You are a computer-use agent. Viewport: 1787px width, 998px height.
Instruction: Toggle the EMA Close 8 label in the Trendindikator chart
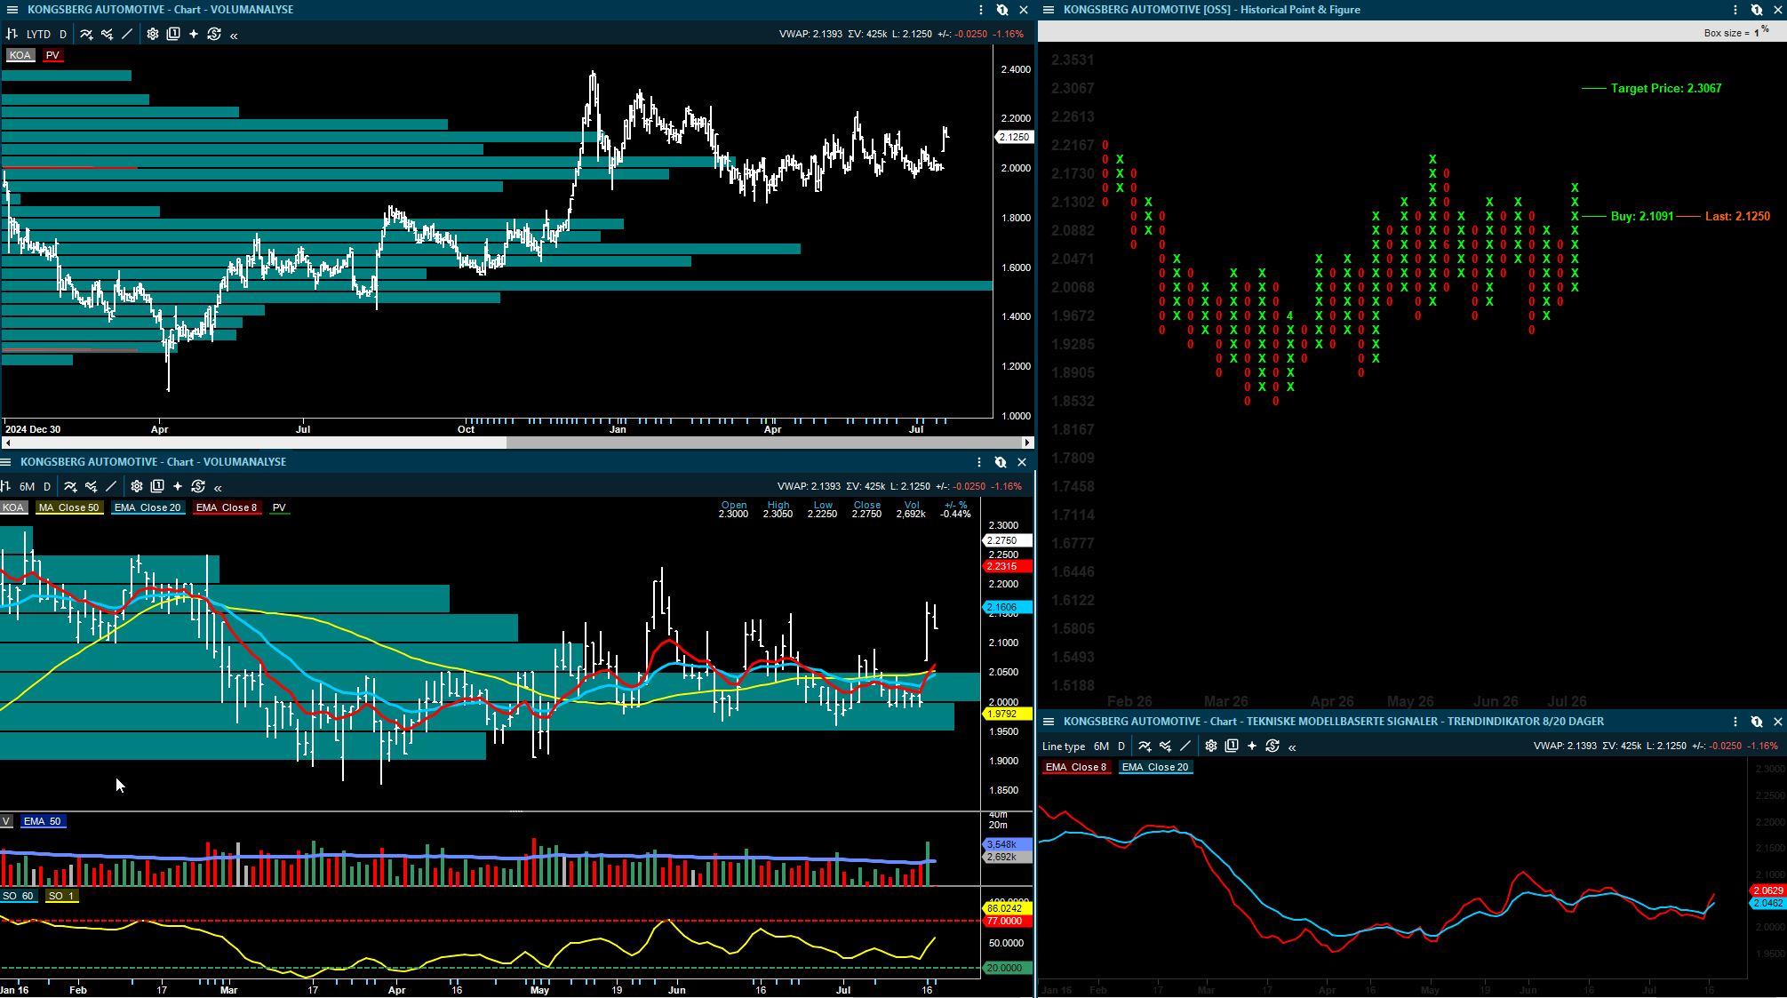point(1076,767)
